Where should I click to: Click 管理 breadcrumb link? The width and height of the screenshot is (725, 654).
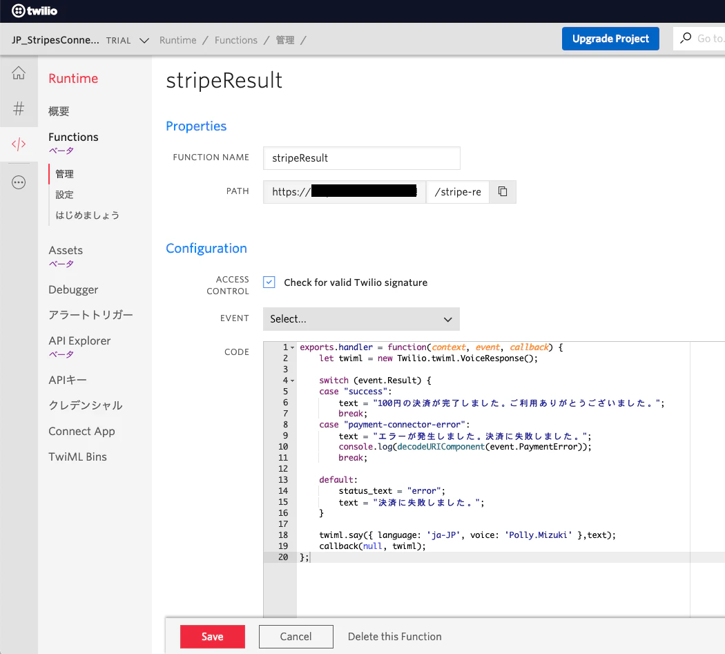coord(284,40)
